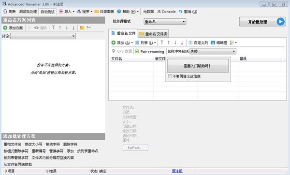Click the 需要入门帮助吗? button
290x175 pixels.
[x=198, y=66]
